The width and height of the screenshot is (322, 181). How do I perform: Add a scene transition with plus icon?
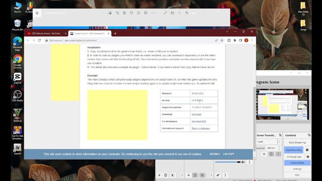264,154
